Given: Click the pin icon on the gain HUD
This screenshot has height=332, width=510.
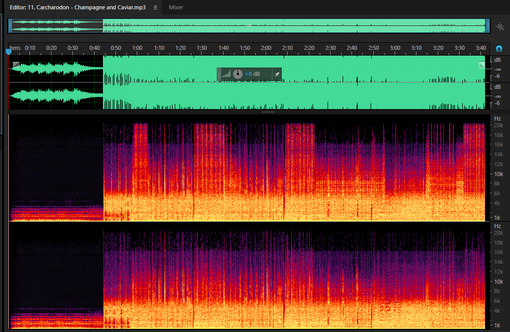Looking at the screenshot, I should click(277, 74).
